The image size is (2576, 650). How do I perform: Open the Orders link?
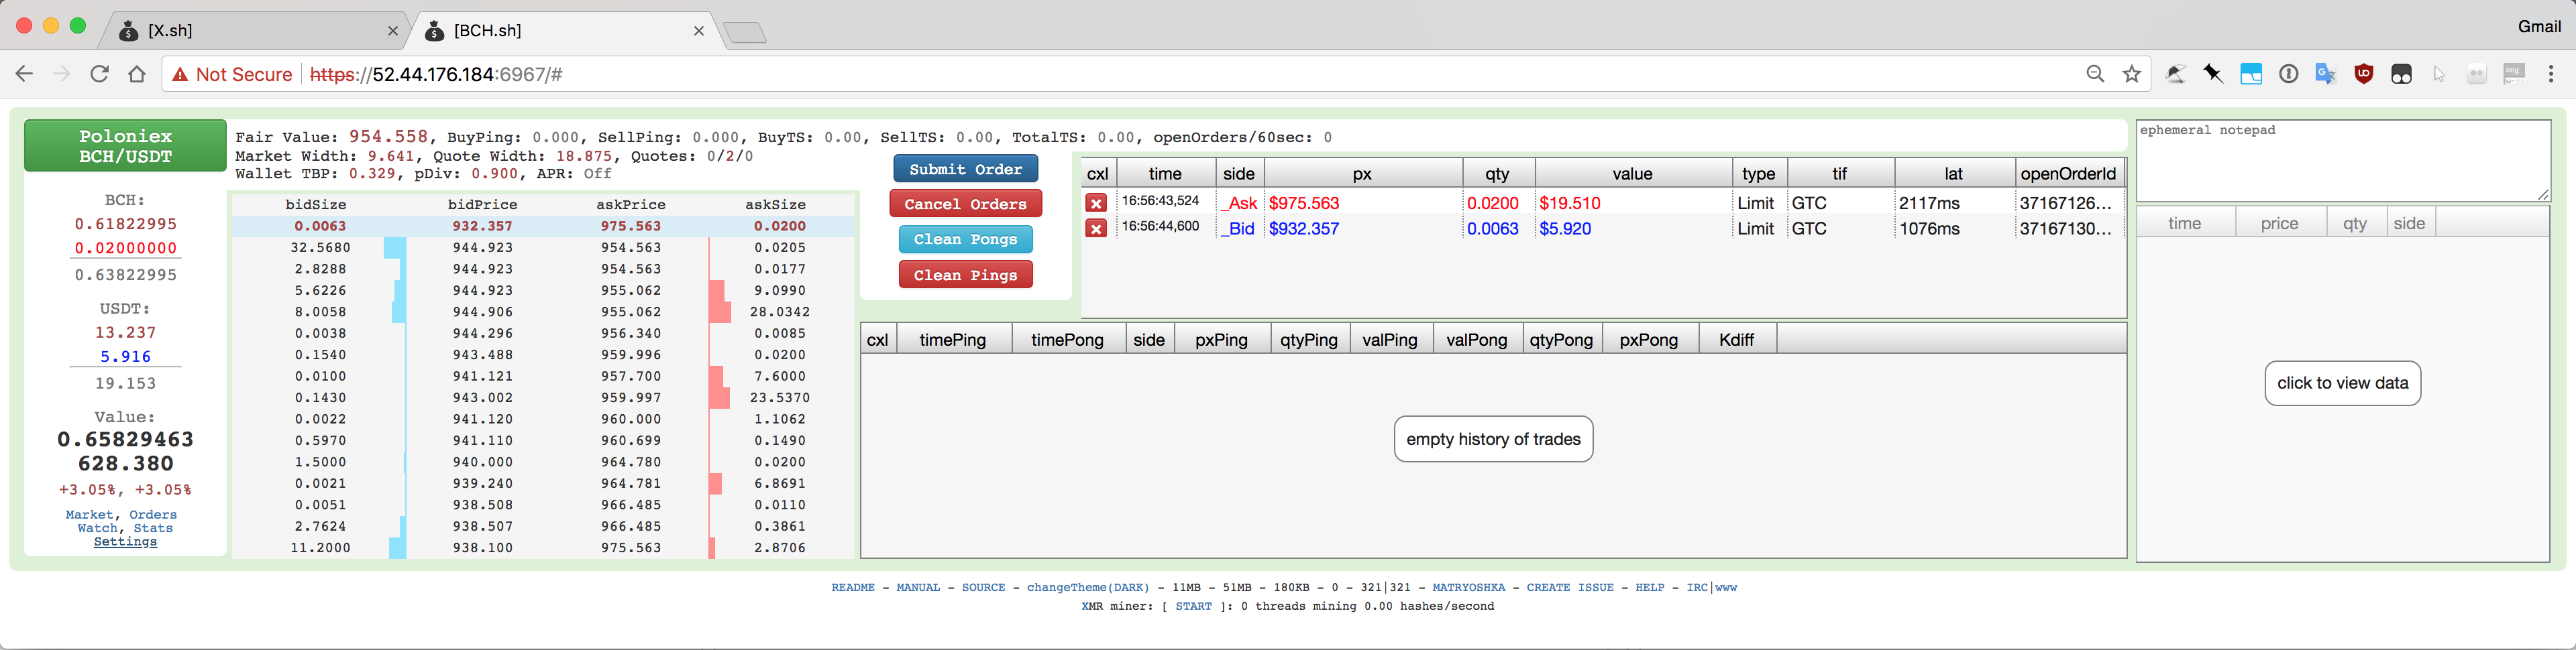153,515
